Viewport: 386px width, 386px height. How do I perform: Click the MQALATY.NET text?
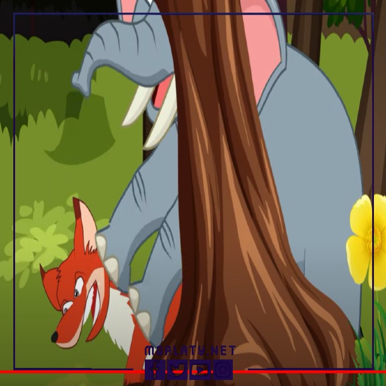coord(191,350)
